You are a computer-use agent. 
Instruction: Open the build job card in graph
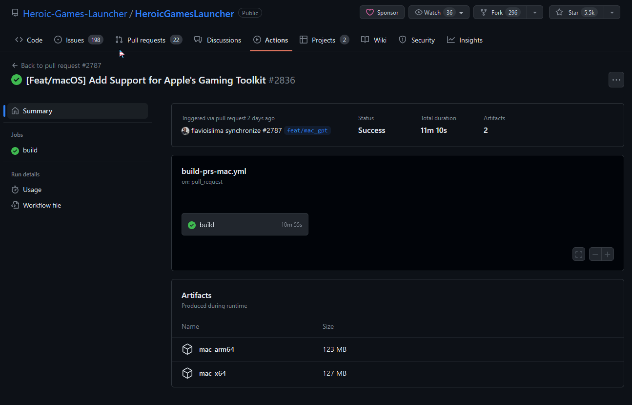click(245, 225)
